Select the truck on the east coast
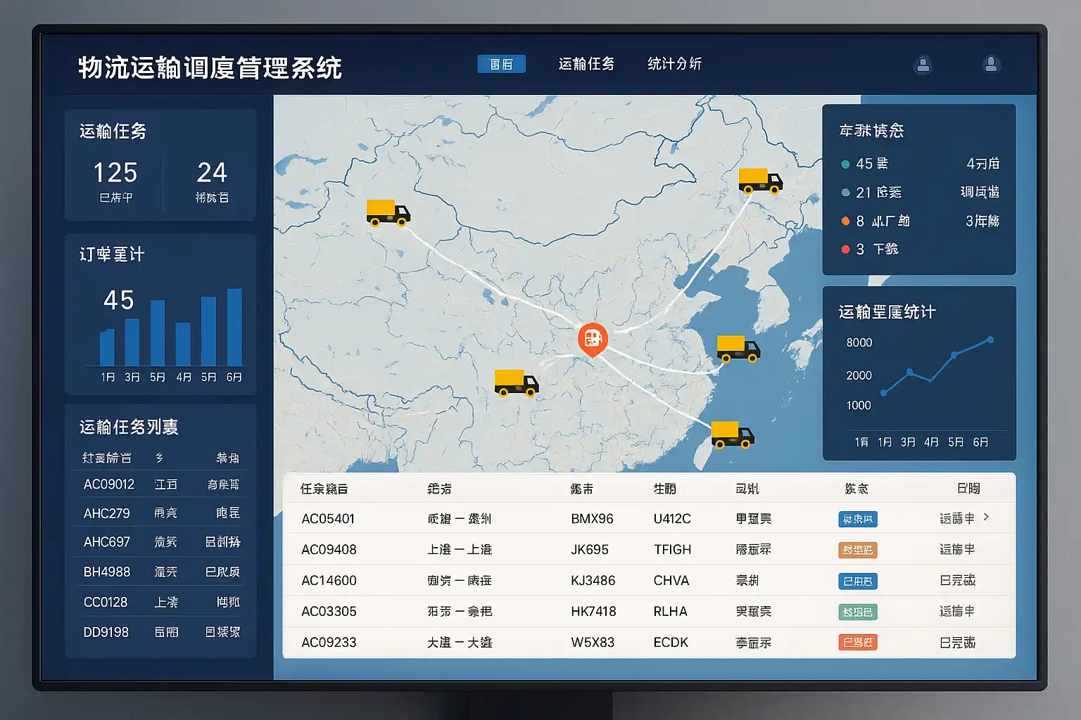Image resolution: width=1081 pixels, height=720 pixels. (737, 348)
